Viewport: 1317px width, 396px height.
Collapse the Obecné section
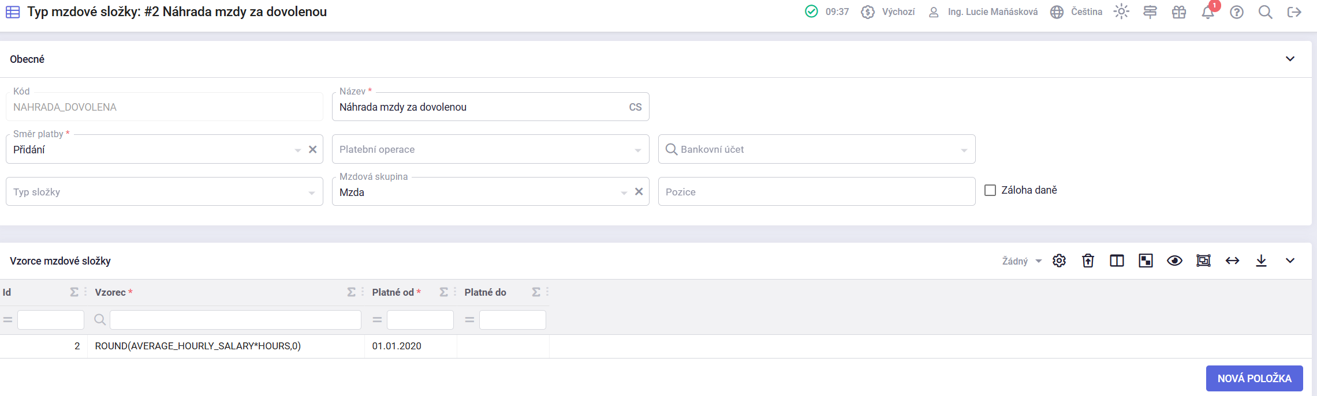coord(1290,59)
